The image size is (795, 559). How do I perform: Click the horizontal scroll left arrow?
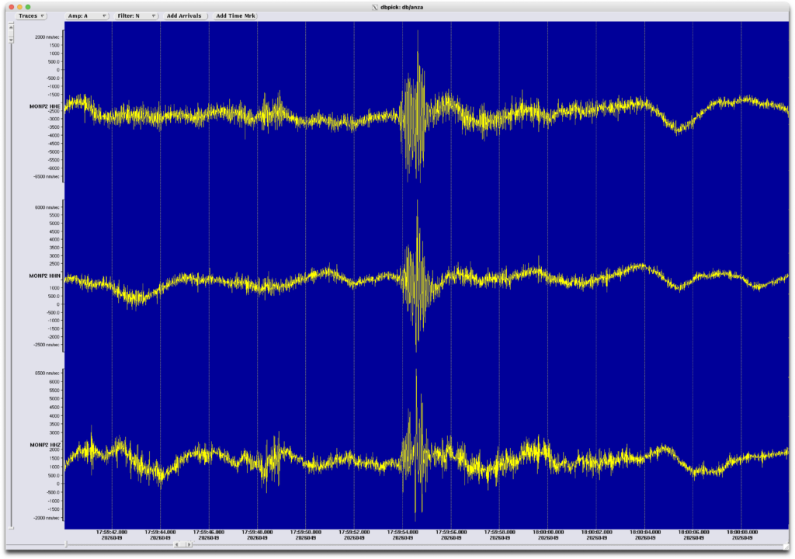point(177,544)
